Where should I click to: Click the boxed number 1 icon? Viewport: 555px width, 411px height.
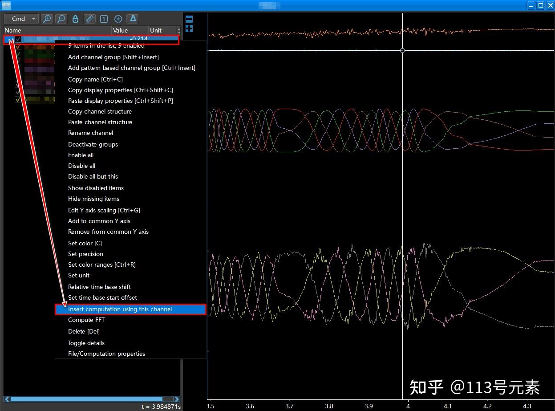click(x=104, y=19)
